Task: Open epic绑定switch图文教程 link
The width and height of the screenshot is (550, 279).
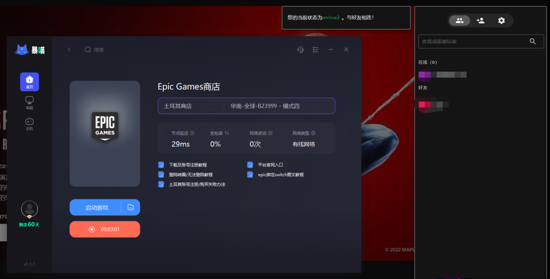Action: pos(281,174)
